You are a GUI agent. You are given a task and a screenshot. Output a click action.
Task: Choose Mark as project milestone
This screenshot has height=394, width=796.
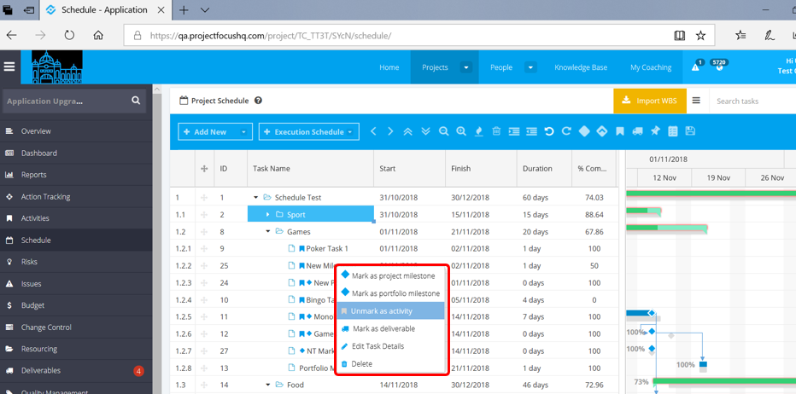pos(390,275)
